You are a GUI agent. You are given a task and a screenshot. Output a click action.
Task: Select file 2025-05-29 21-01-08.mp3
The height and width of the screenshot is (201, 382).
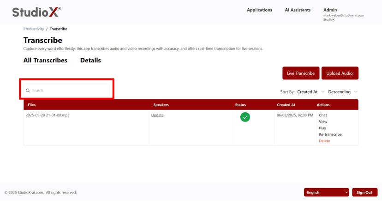(48, 115)
